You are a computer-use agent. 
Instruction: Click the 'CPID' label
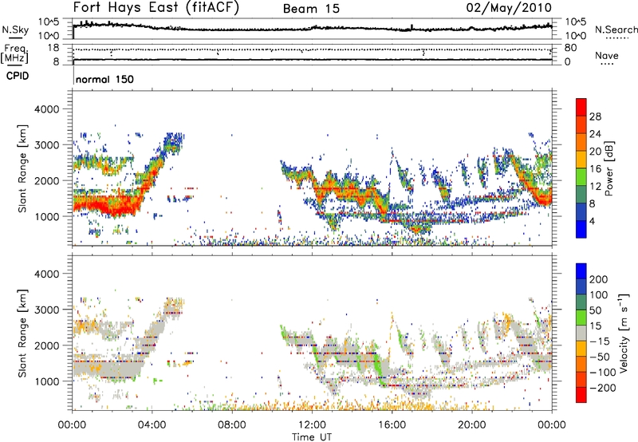point(18,76)
